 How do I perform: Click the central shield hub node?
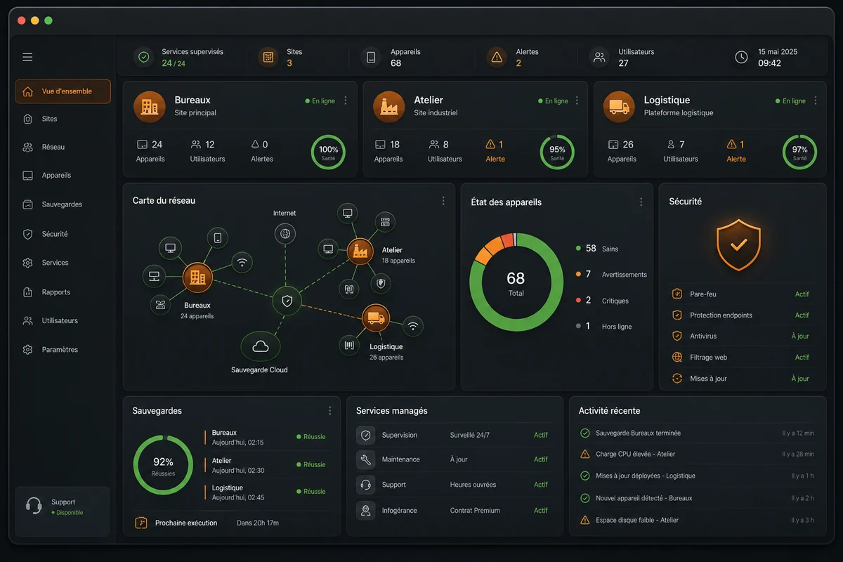point(287,301)
